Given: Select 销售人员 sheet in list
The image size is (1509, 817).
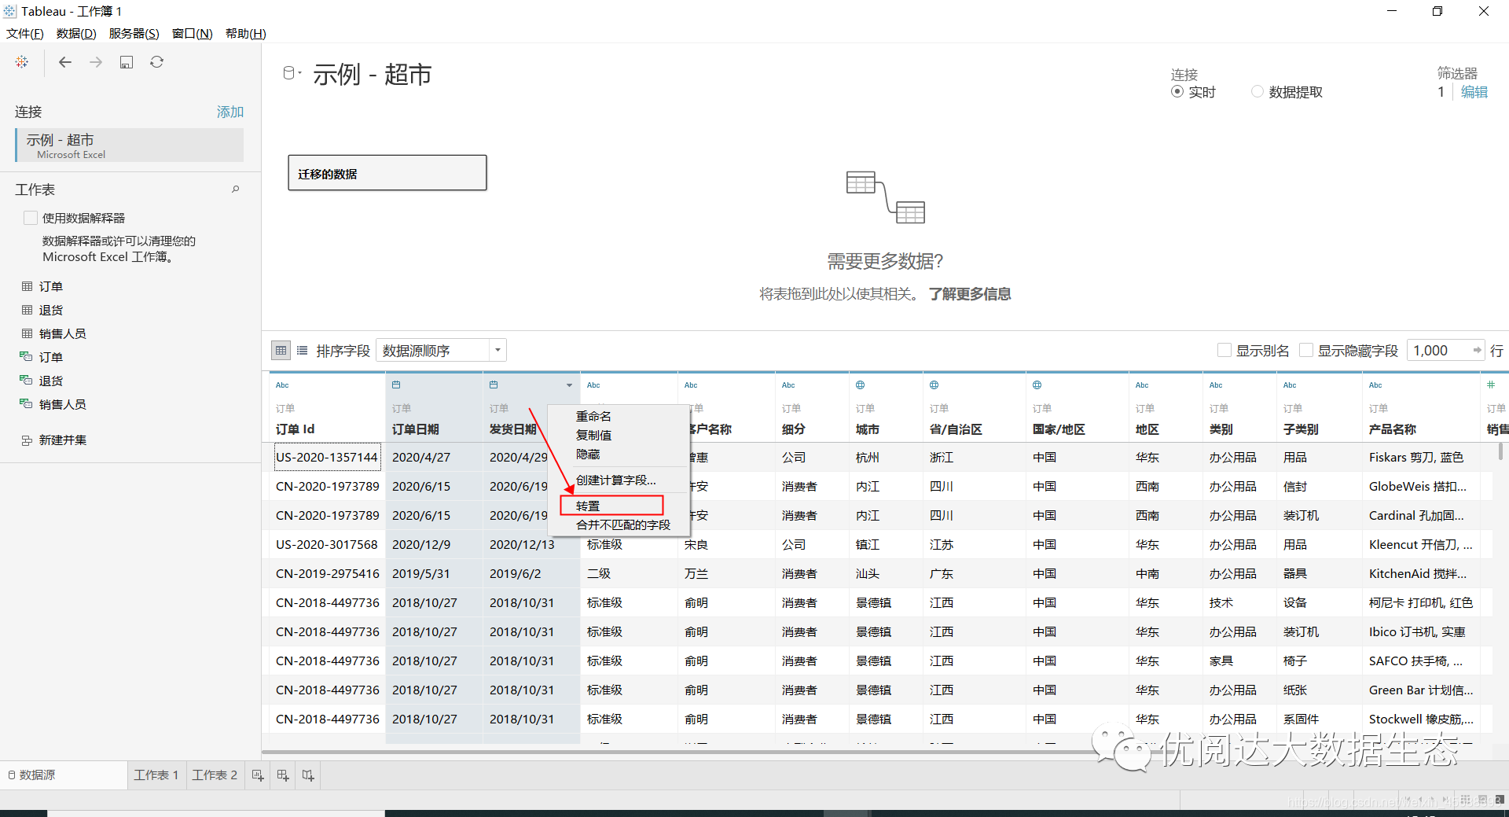Looking at the screenshot, I should click(62, 333).
